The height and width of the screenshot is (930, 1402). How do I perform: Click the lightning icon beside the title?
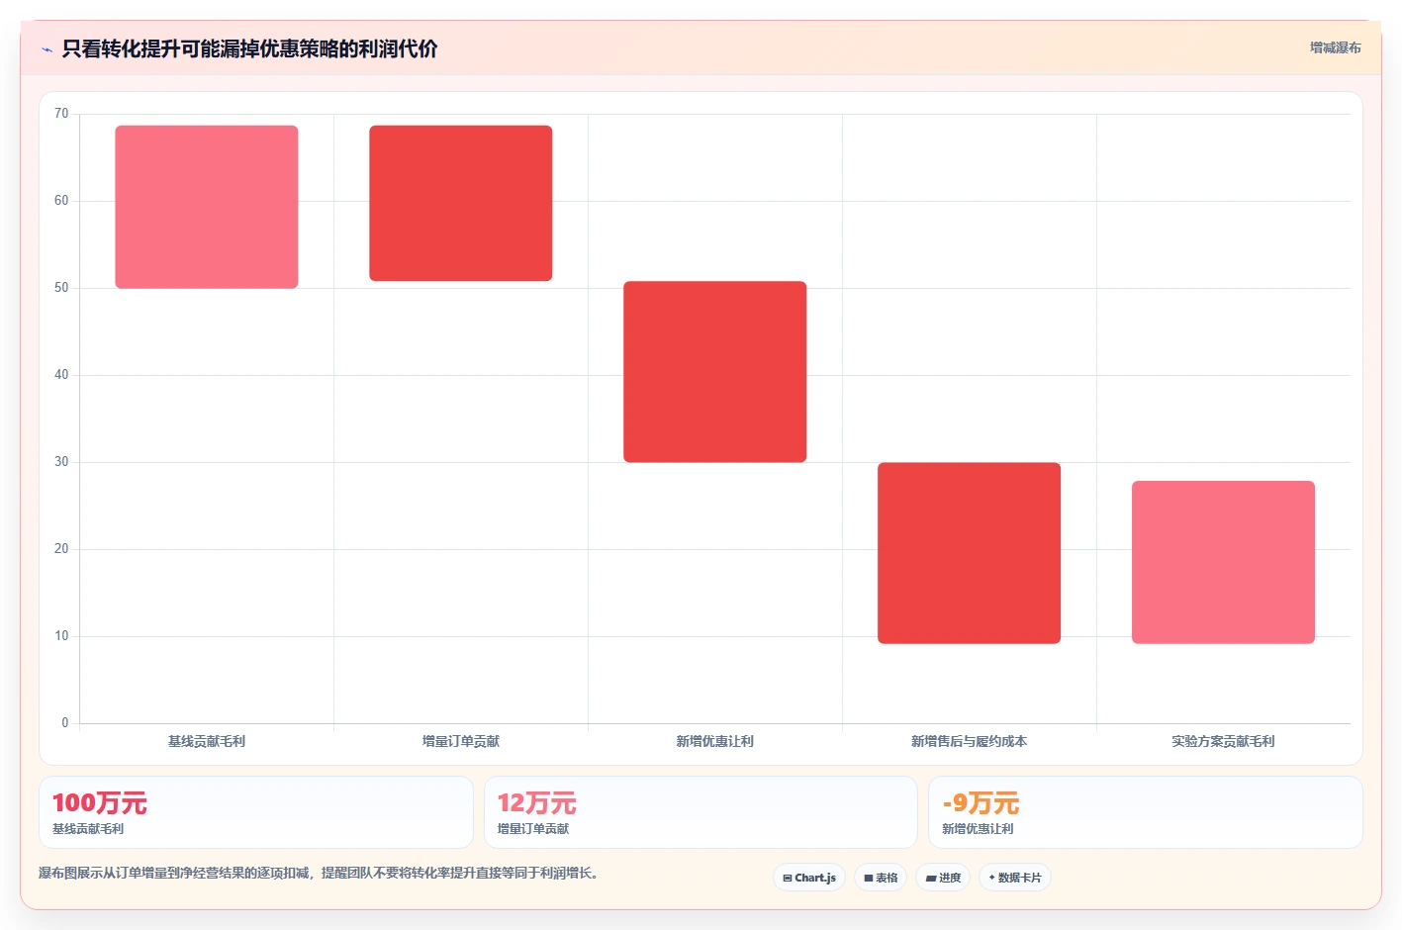pyautogui.click(x=47, y=49)
